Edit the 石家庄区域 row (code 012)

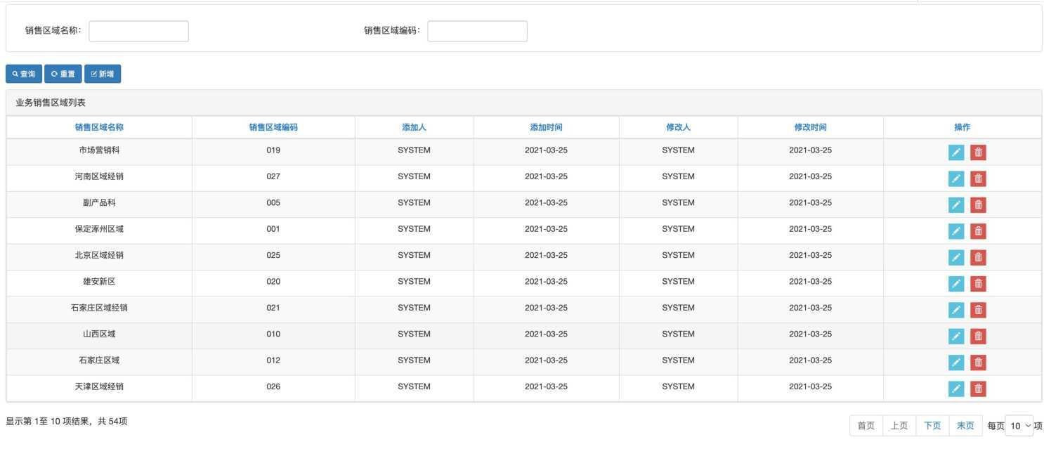(956, 363)
